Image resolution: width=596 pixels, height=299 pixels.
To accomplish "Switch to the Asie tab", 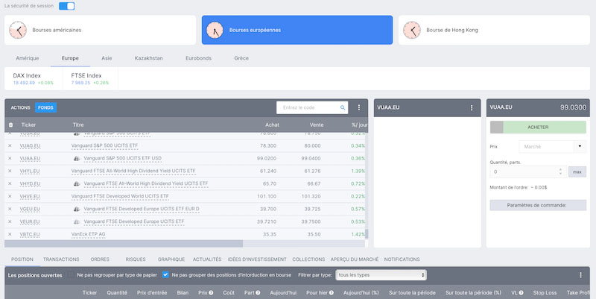I will [107, 58].
